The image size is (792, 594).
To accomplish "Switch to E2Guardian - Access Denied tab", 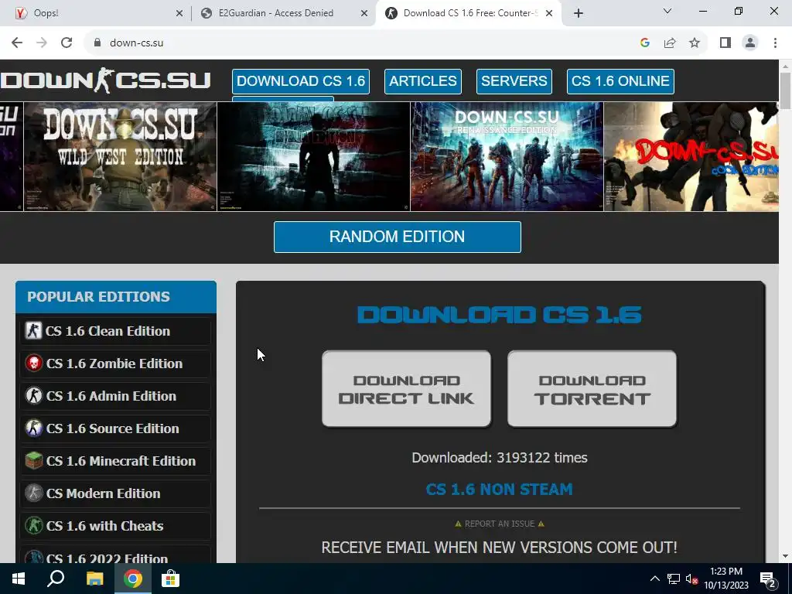I will click(x=284, y=14).
